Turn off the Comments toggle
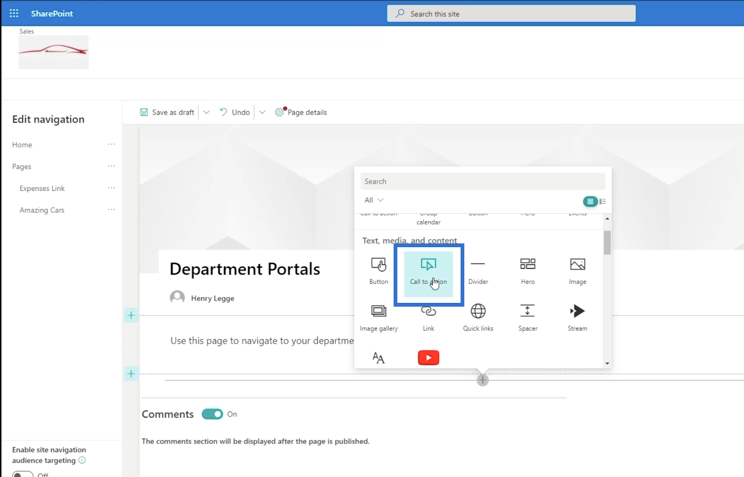 (x=213, y=414)
